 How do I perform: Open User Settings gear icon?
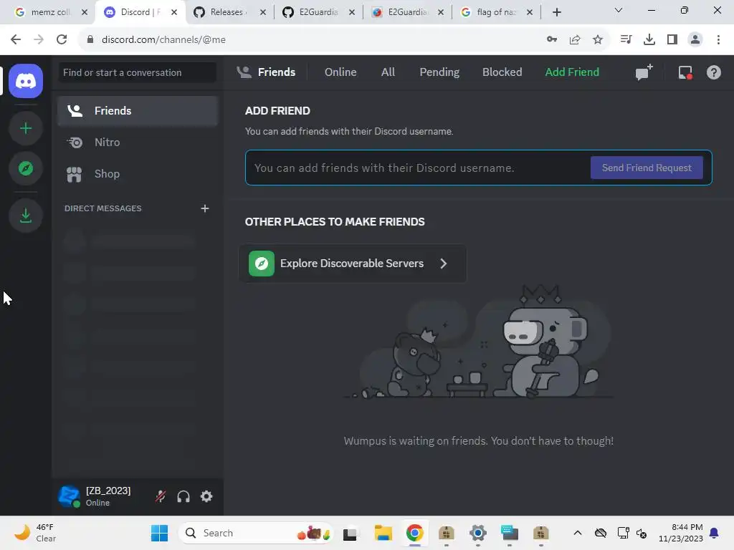206,496
